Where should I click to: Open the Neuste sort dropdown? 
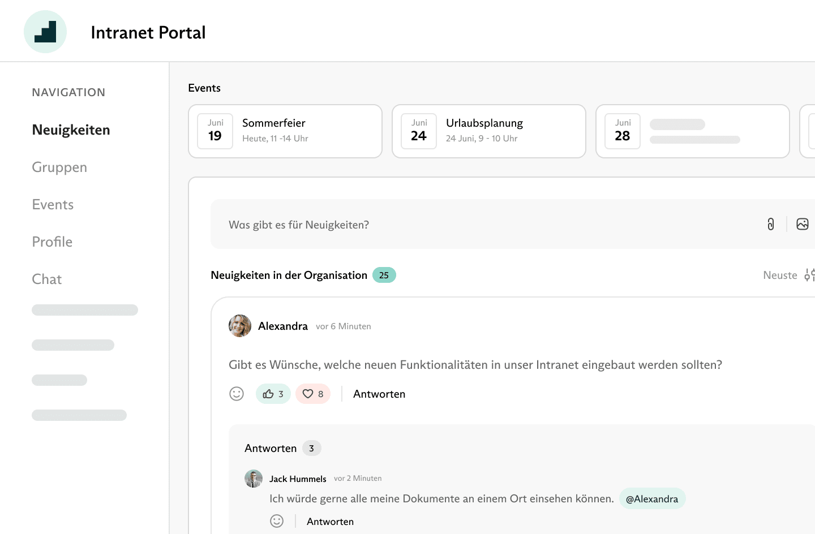pos(779,275)
